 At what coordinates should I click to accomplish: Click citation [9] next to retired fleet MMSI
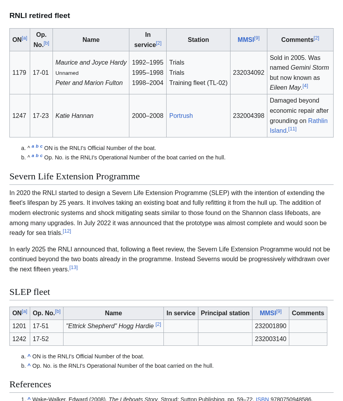257,38
